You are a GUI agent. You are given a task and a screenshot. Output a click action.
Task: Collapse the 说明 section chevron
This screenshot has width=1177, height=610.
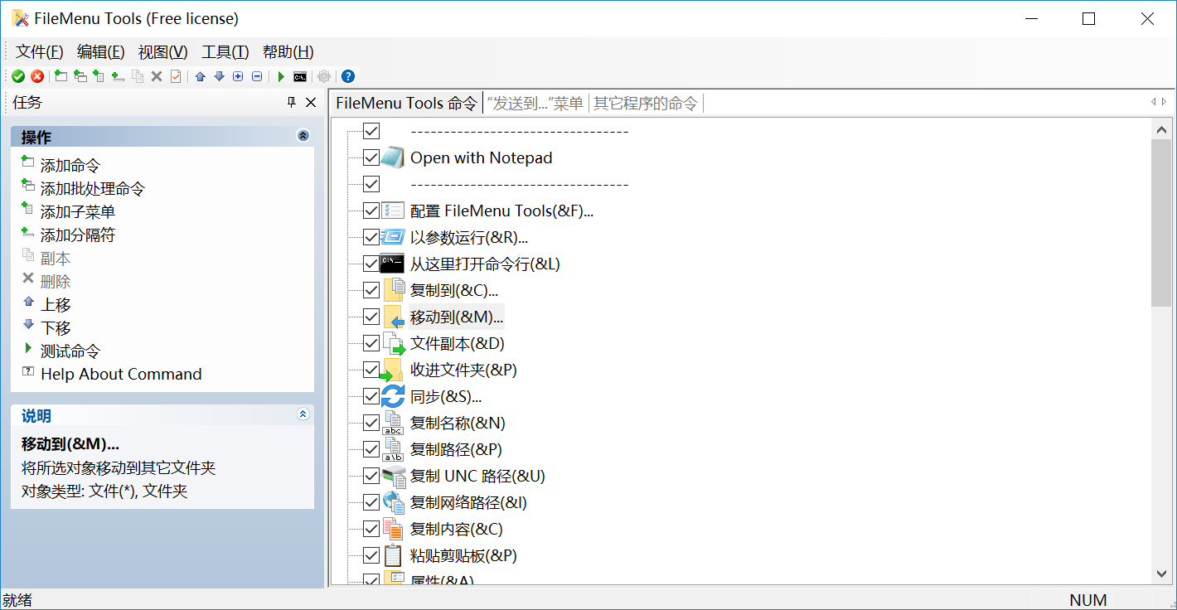(x=303, y=414)
